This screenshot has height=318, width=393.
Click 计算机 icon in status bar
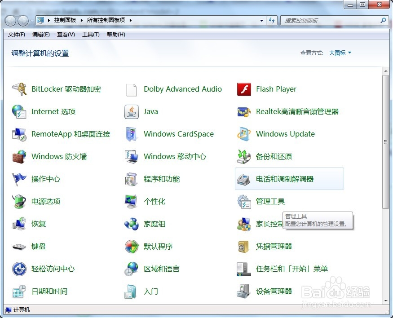(8, 310)
